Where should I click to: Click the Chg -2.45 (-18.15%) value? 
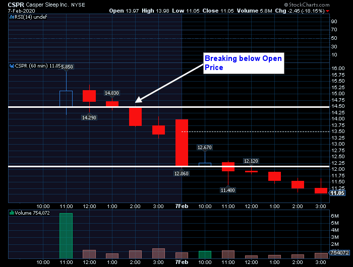(x=300, y=11)
